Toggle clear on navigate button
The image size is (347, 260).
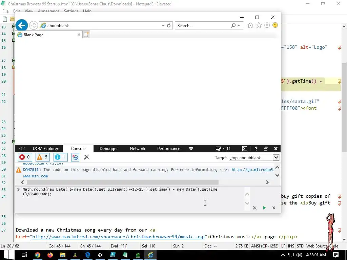(x=75, y=157)
